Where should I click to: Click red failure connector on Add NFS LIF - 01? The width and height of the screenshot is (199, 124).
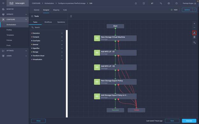(x=118, y=56)
